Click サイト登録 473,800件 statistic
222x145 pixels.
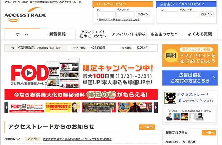(89, 48)
